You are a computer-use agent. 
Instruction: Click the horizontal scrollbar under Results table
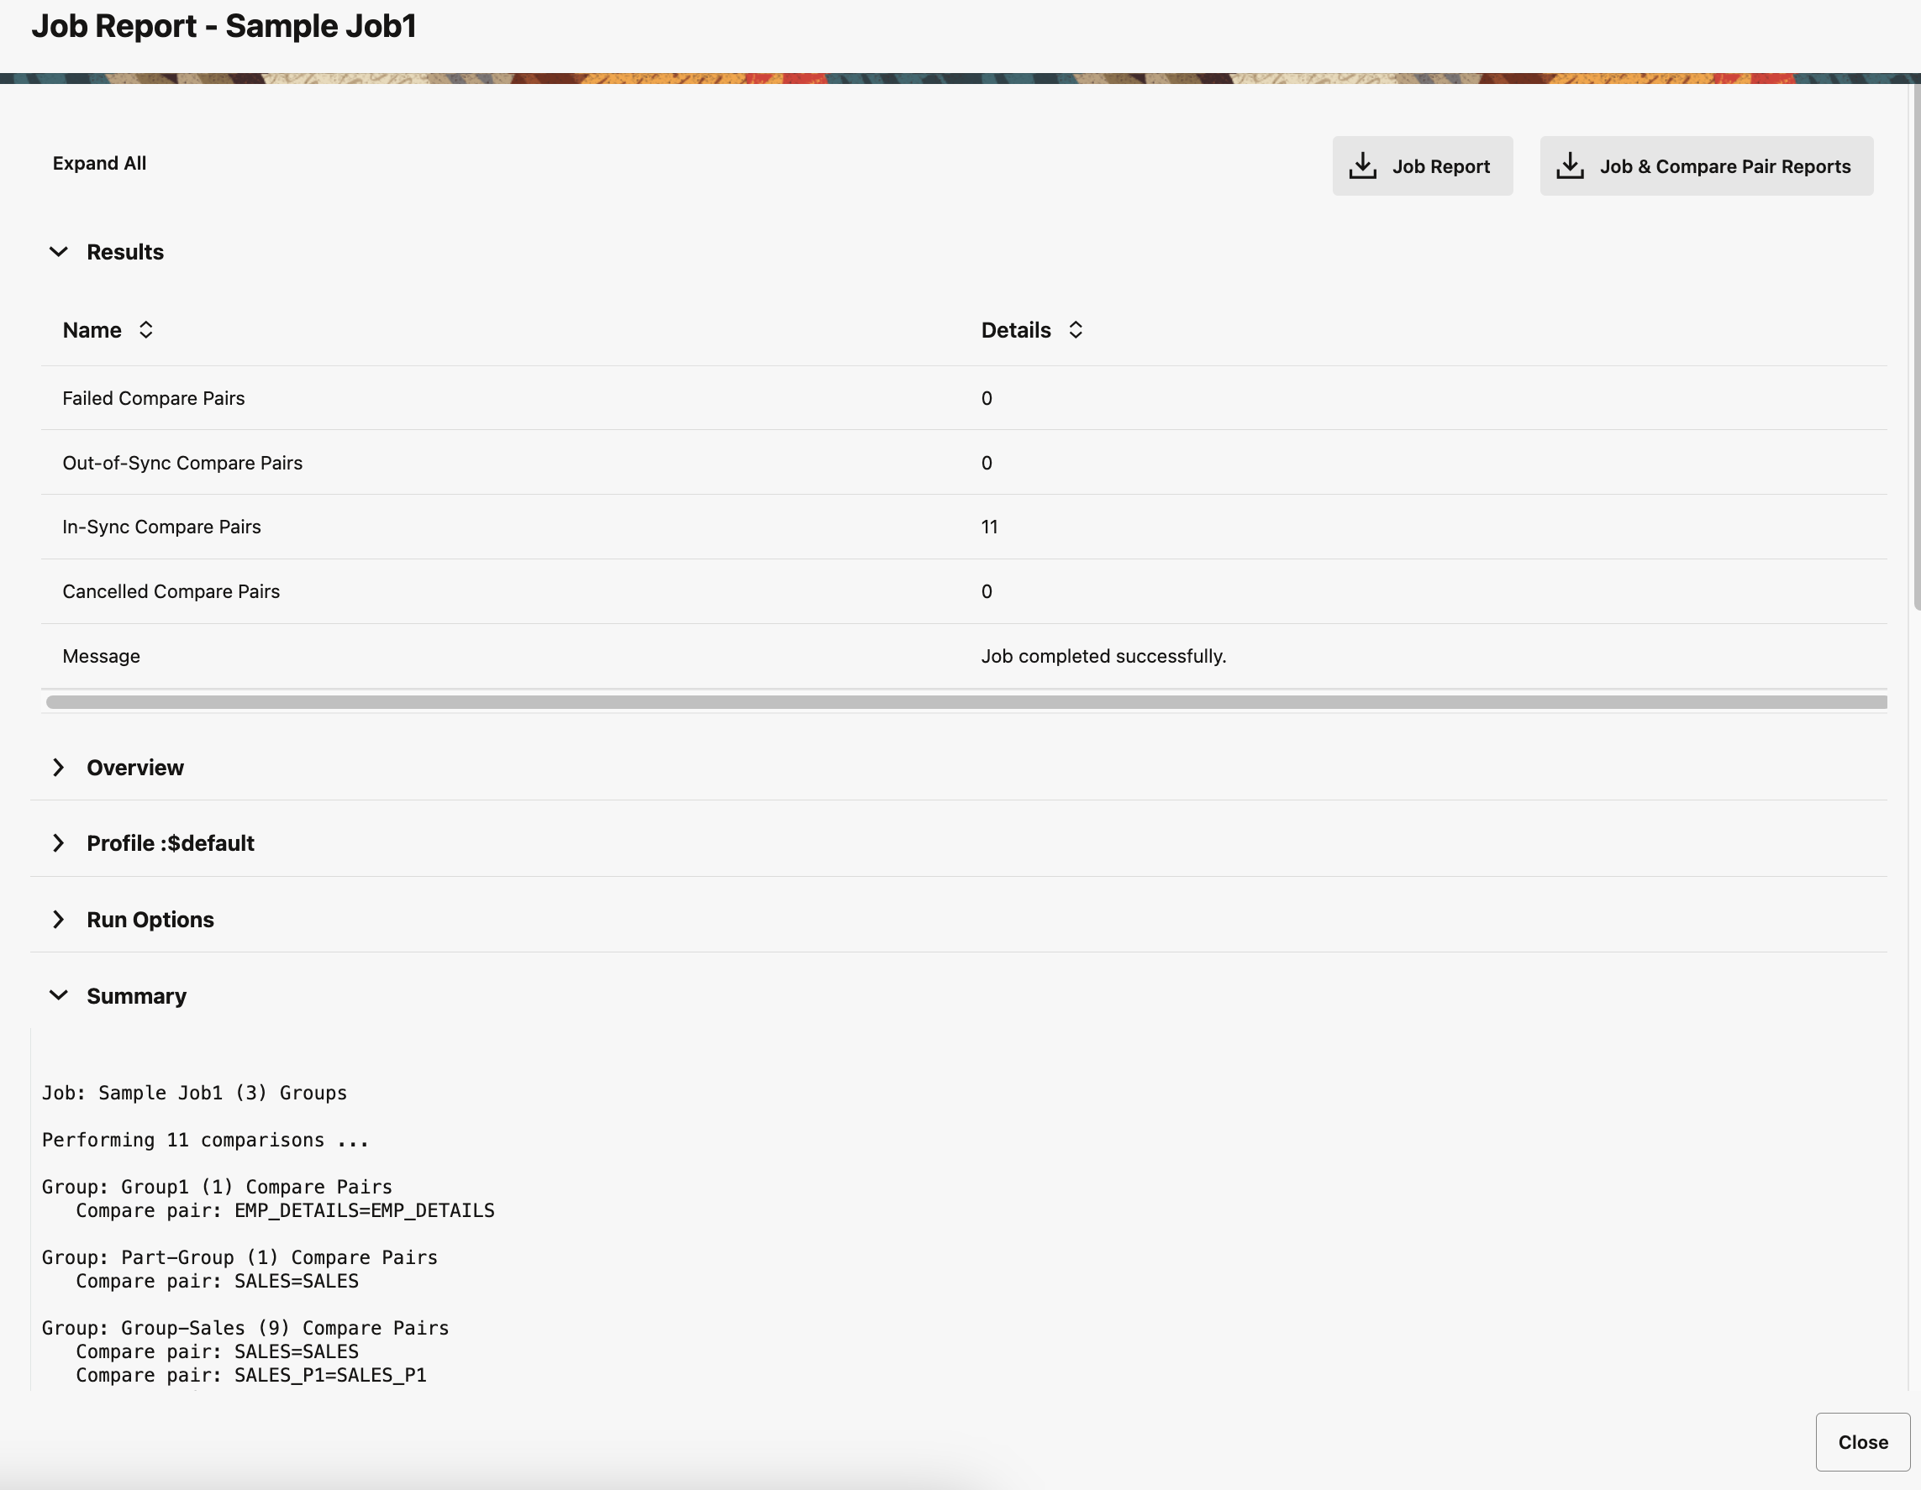[966, 701]
